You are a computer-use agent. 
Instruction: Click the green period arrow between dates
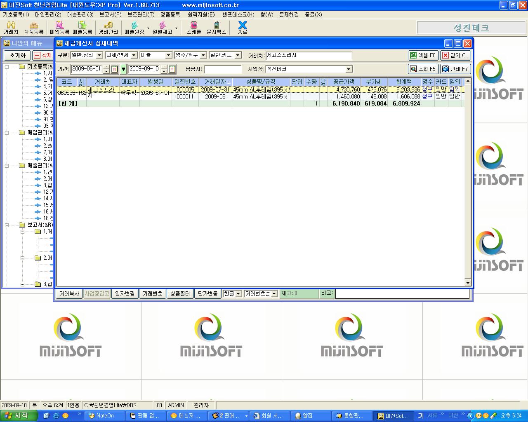[123, 69]
